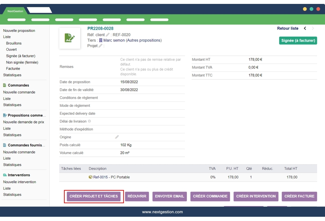Open the Marc semon client link
This screenshot has height=221, width=325.
[114, 40]
